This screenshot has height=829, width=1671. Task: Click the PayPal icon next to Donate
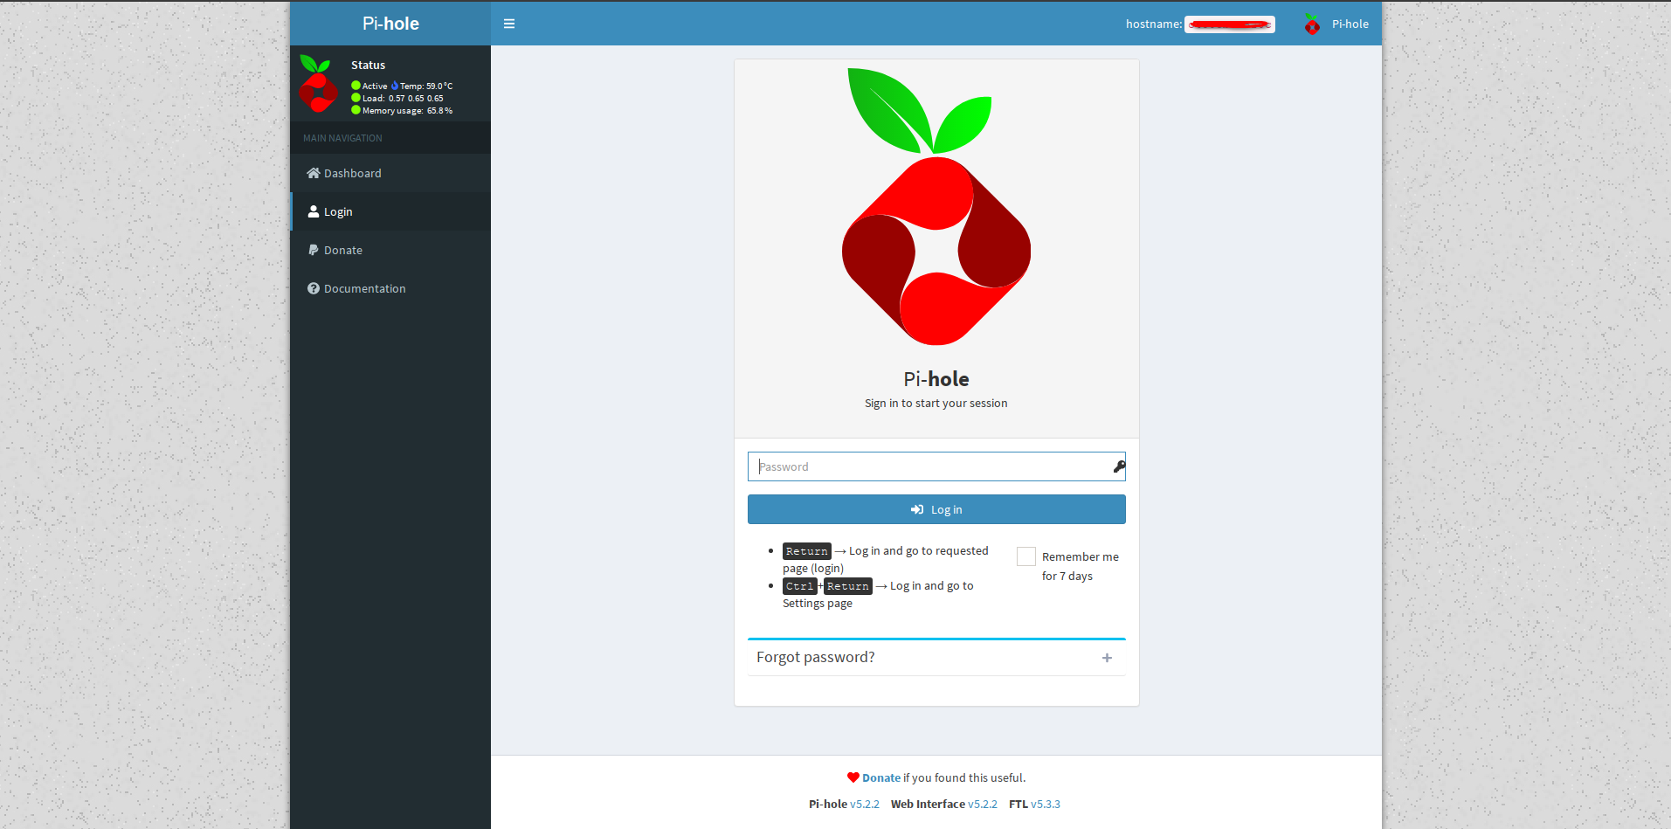click(x=313, y=250)
